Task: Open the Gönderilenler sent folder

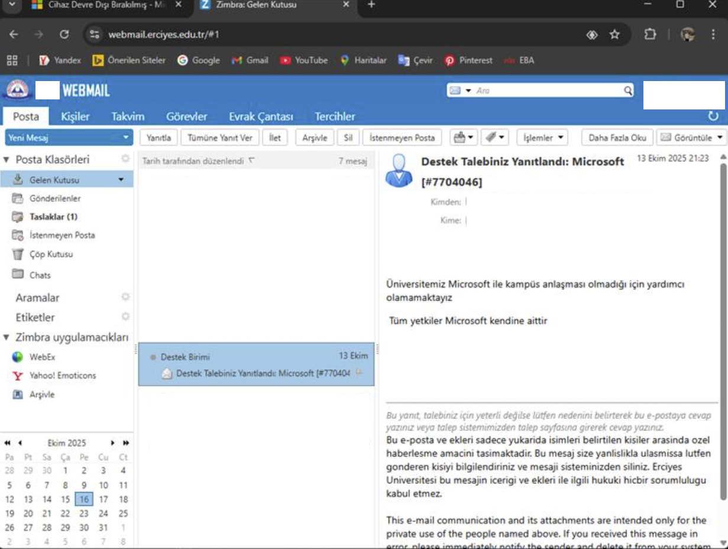Action: [x=55, y=198]
